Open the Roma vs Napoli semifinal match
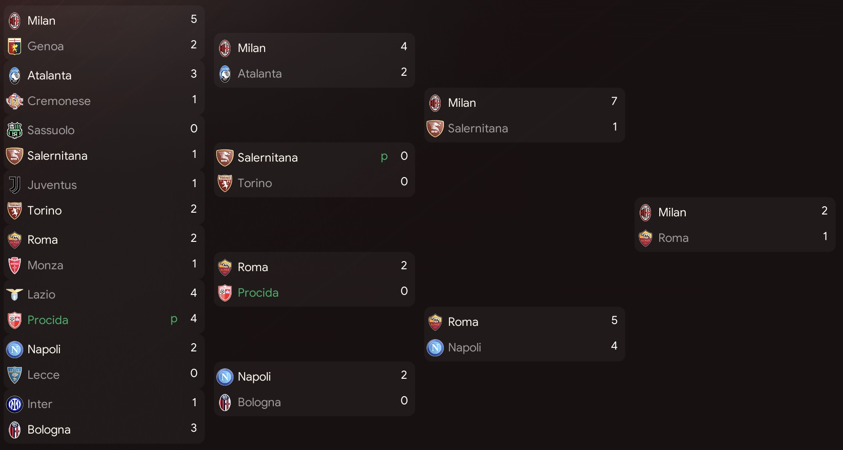The height and width of the screenshot is (450, 843). click(x=525, y=334)
